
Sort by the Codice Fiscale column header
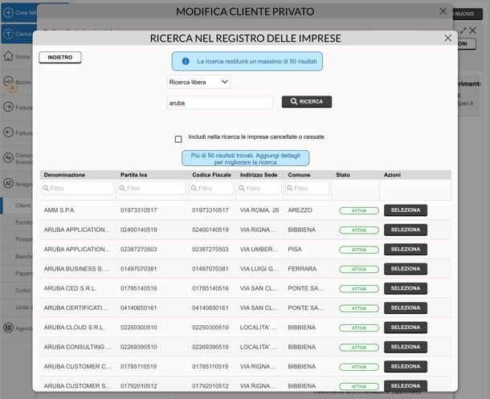click(x=211, y=175)
